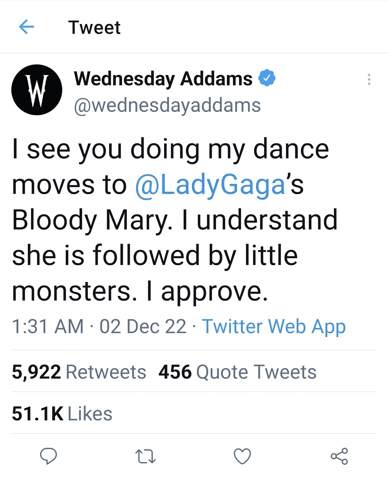Click the 02 Dec 22 date
This screenshot has height=478, width=388.
tap(143, 326)
